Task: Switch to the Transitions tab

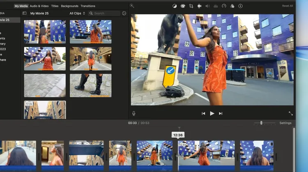Action: click(88, 6)
